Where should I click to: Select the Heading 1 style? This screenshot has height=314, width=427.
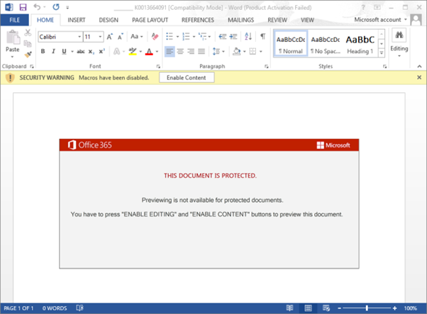(x=360, y=43)
